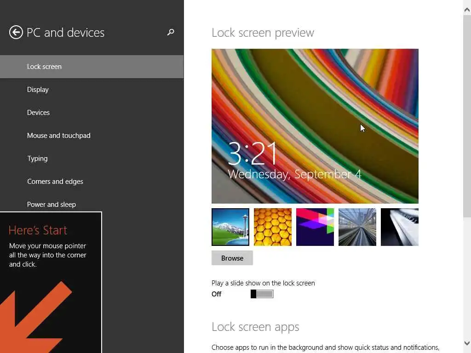Click the scrollbar down arrow
Image resolution: width=471 pixels, height=353 pixels.
pyautogui.click(x=467, y=343)
